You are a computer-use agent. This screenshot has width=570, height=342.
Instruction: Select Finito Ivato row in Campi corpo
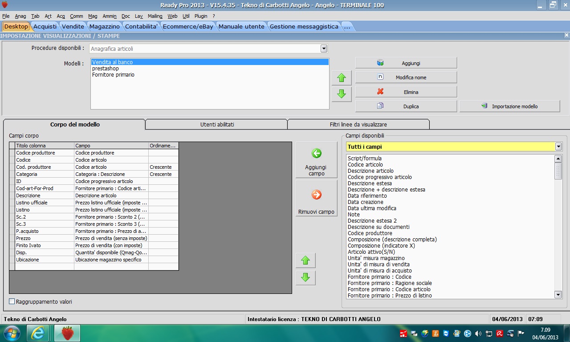coord(94,245)
